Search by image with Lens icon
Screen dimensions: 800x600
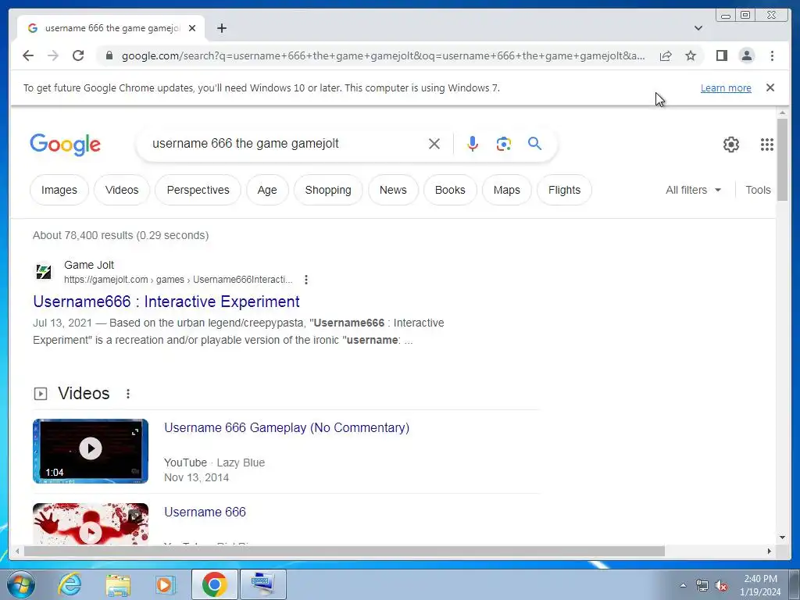504,144
